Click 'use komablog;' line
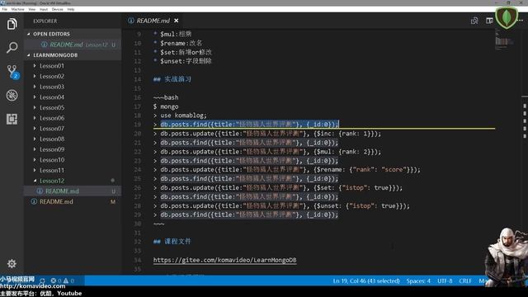 [x=183, y=115]
